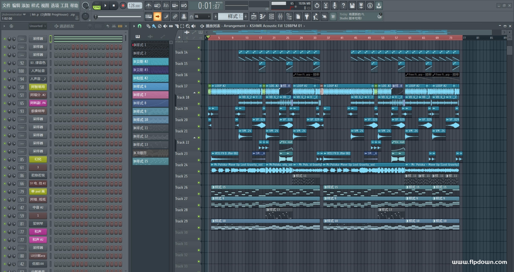Toggle the playlist magnet snap icon
The width and height of the screenshot is (514, 272).
(139, 26)
